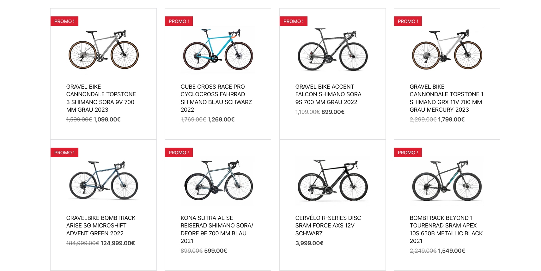Open the grey Cannondale Topstone 3 bike image
This screenshot has height=271, width=541.
103,50
